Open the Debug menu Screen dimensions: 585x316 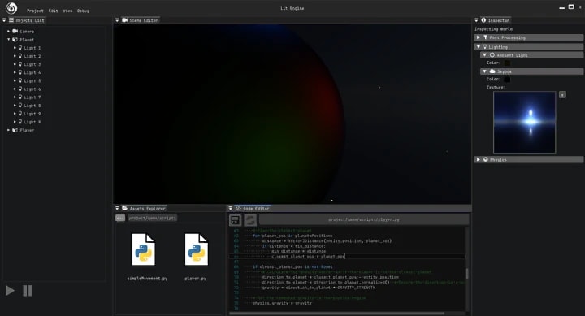(83, 11)
